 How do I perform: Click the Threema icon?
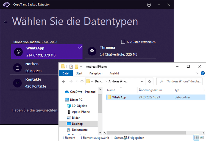coord(92,51)
